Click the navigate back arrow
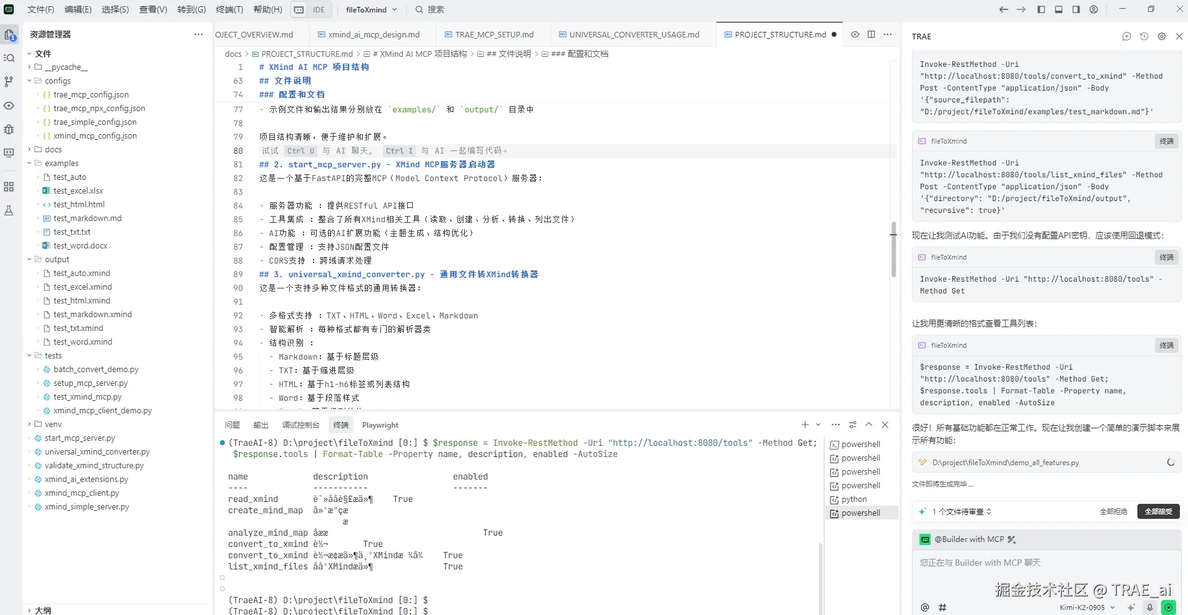The width and height of the screenshot is (1188, 615). pyautogui.click(x=1004, y=9)
